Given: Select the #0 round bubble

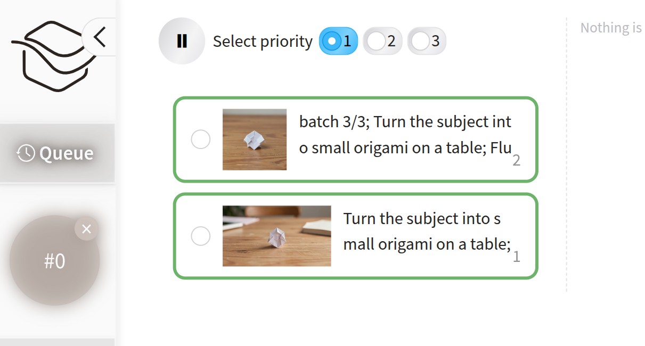Looking at the screenshot, I should [54, 261].
